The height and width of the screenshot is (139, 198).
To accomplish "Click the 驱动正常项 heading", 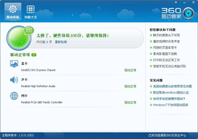I will [x=20, y=55].
